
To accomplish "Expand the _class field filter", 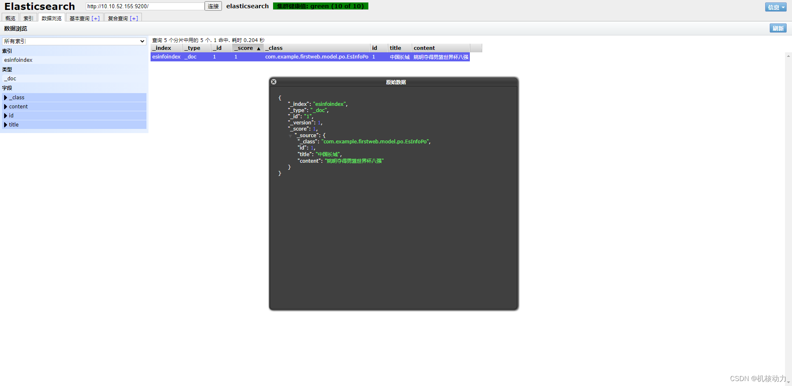I will click(74, 98).
